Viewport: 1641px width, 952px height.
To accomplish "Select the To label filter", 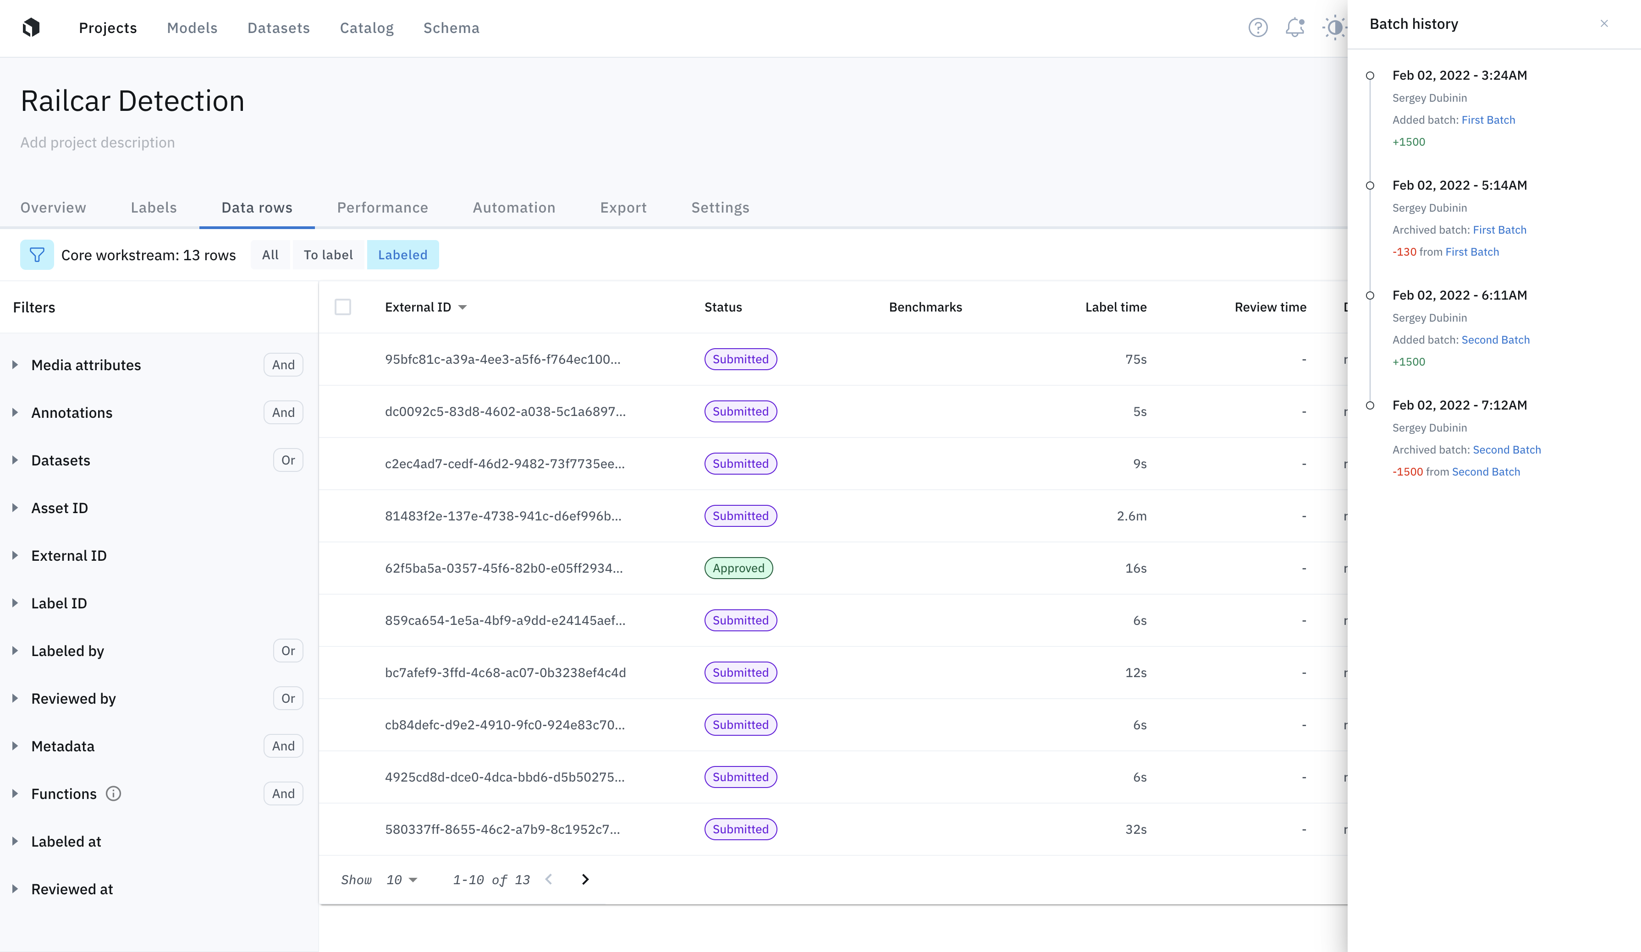I will click(328, 255).
